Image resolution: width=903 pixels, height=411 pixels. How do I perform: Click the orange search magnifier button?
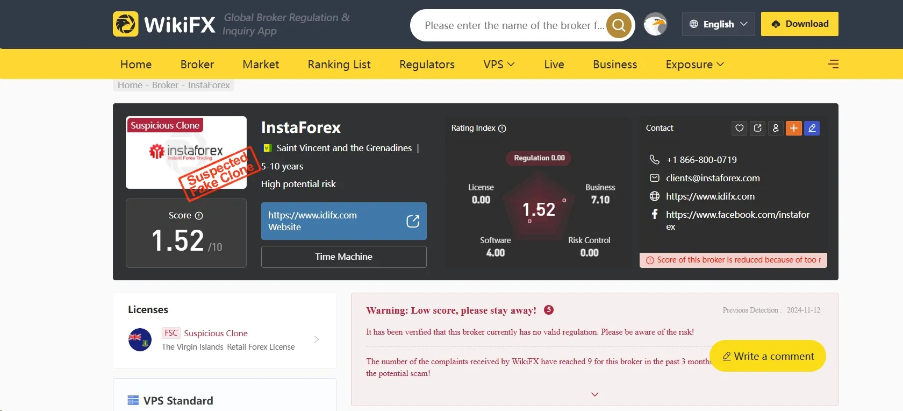pos(619,25)
